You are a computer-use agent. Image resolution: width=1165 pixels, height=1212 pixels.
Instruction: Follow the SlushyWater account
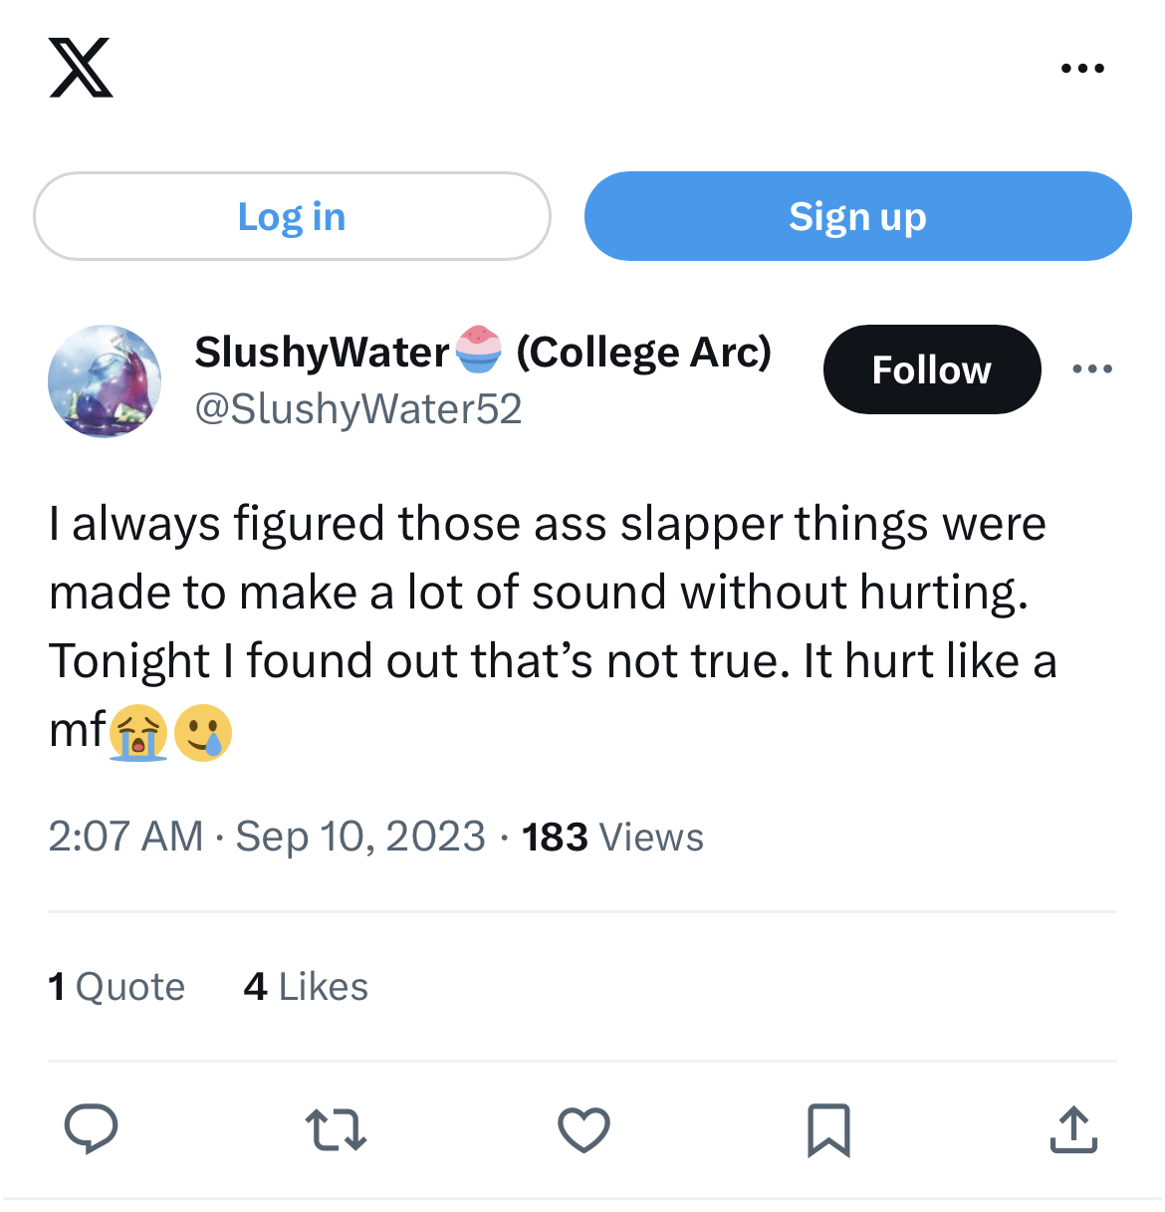point(932,369)
